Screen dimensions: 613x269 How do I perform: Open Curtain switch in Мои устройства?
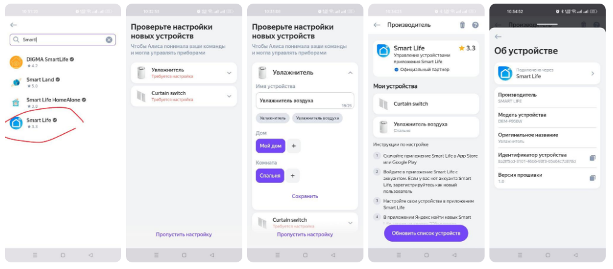click(x=426, y=104)
